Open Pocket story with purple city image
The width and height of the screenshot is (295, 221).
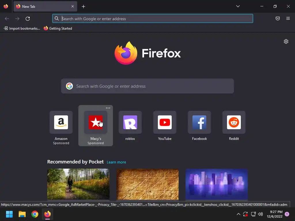[x=217, y=184]
